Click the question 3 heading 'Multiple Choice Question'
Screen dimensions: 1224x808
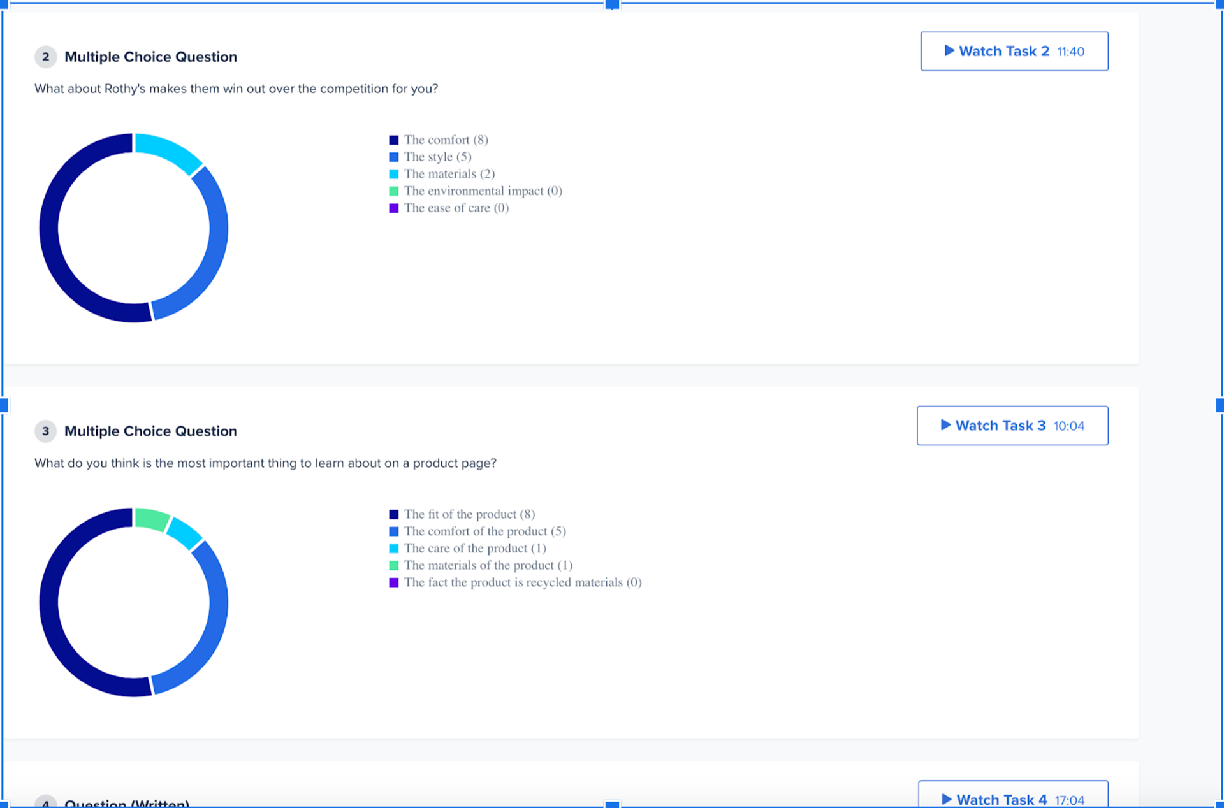(x=151, y=431)
